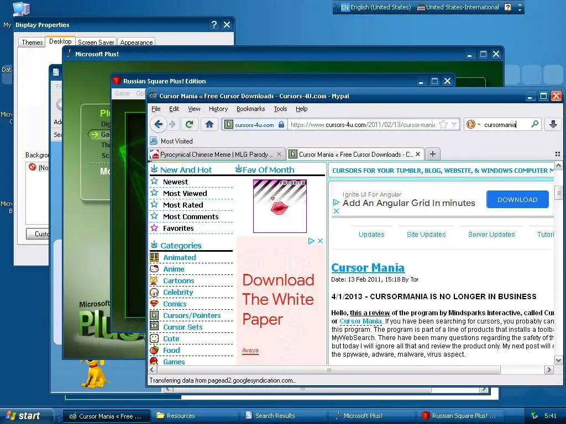Bookmark this page with the star icon
Viewport: 566px width, 424px height.
point(443,124)
